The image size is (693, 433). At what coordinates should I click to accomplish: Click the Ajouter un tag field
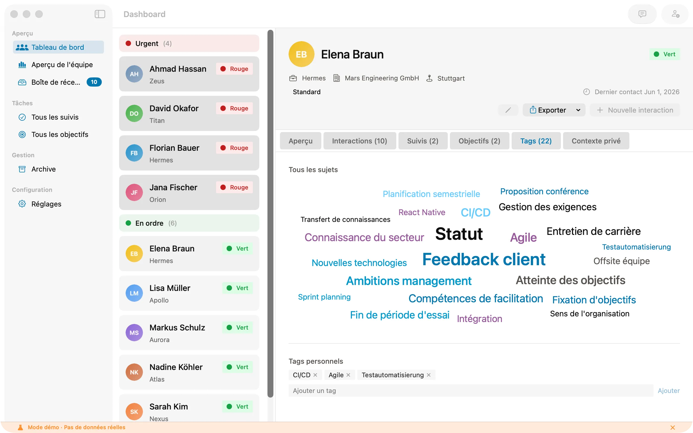471,391
